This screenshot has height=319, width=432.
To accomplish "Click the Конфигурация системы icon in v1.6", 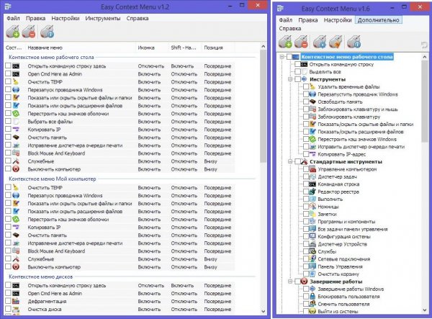I will tap(312, 236).
